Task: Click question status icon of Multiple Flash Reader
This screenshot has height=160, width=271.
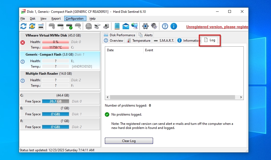Action: [23, 81]
